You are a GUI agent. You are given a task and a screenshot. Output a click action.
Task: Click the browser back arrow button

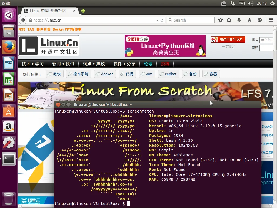point(23,20)
